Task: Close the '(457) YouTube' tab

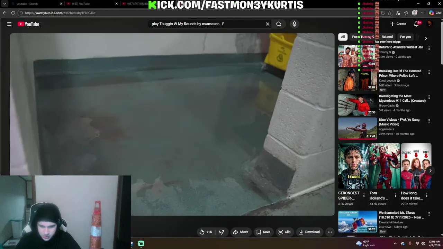Action: click(117, 4)
